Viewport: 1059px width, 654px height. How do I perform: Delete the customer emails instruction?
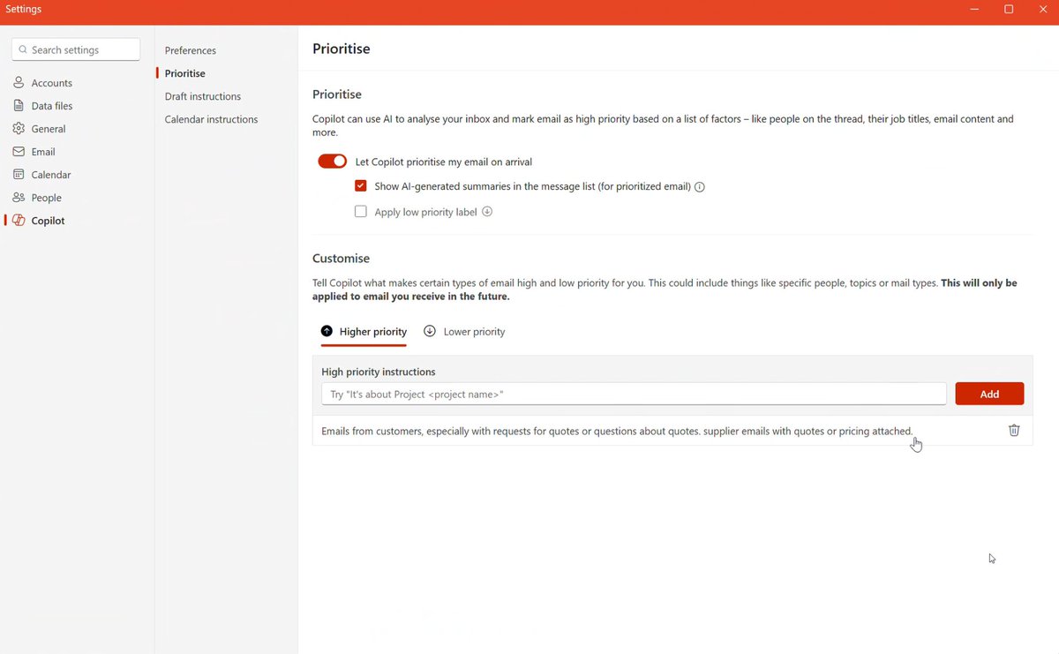pyautogui.click(x=1014, y=430)
